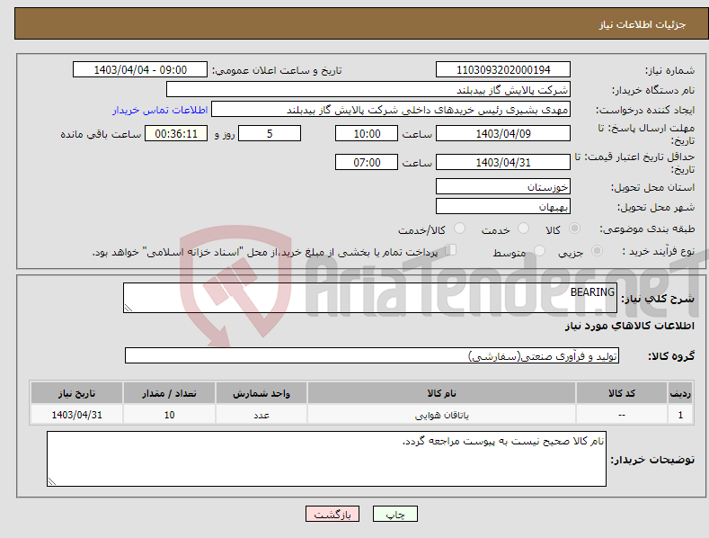This screenshot has height=538, width=709.
Task: Click the row number cell 1
Action: [x=680, y=415]
